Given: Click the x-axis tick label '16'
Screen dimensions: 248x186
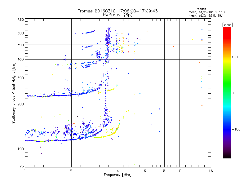Looking at the screenshot, I should (211, 171).
